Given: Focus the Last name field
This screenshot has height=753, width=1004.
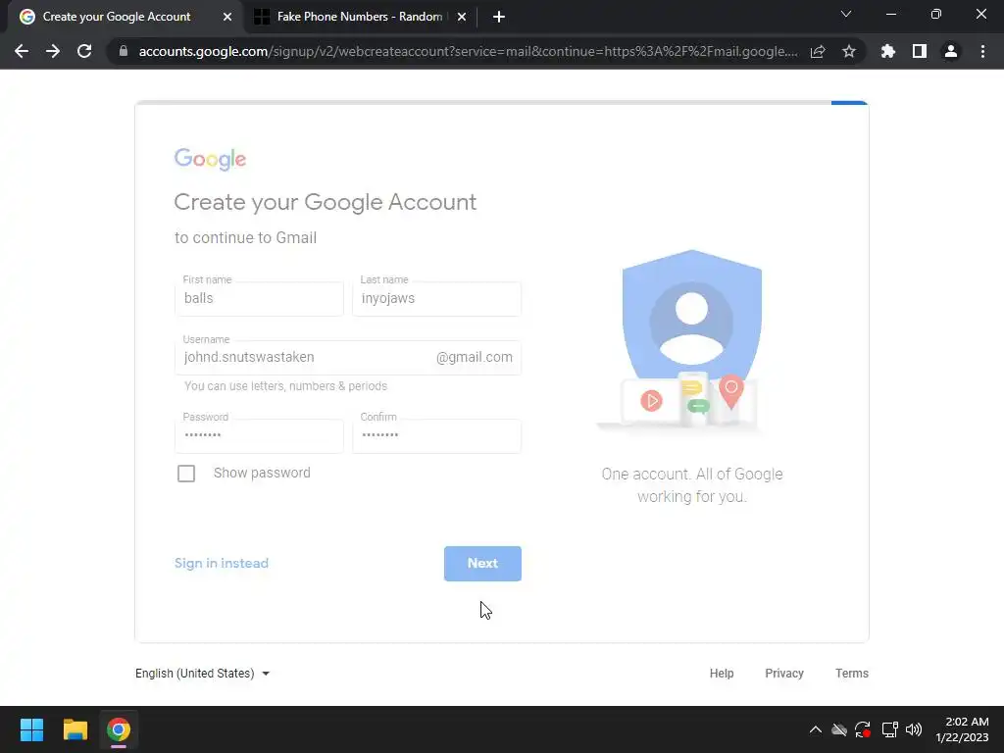Looking at the screenshot, I should [x=436, y=298].
